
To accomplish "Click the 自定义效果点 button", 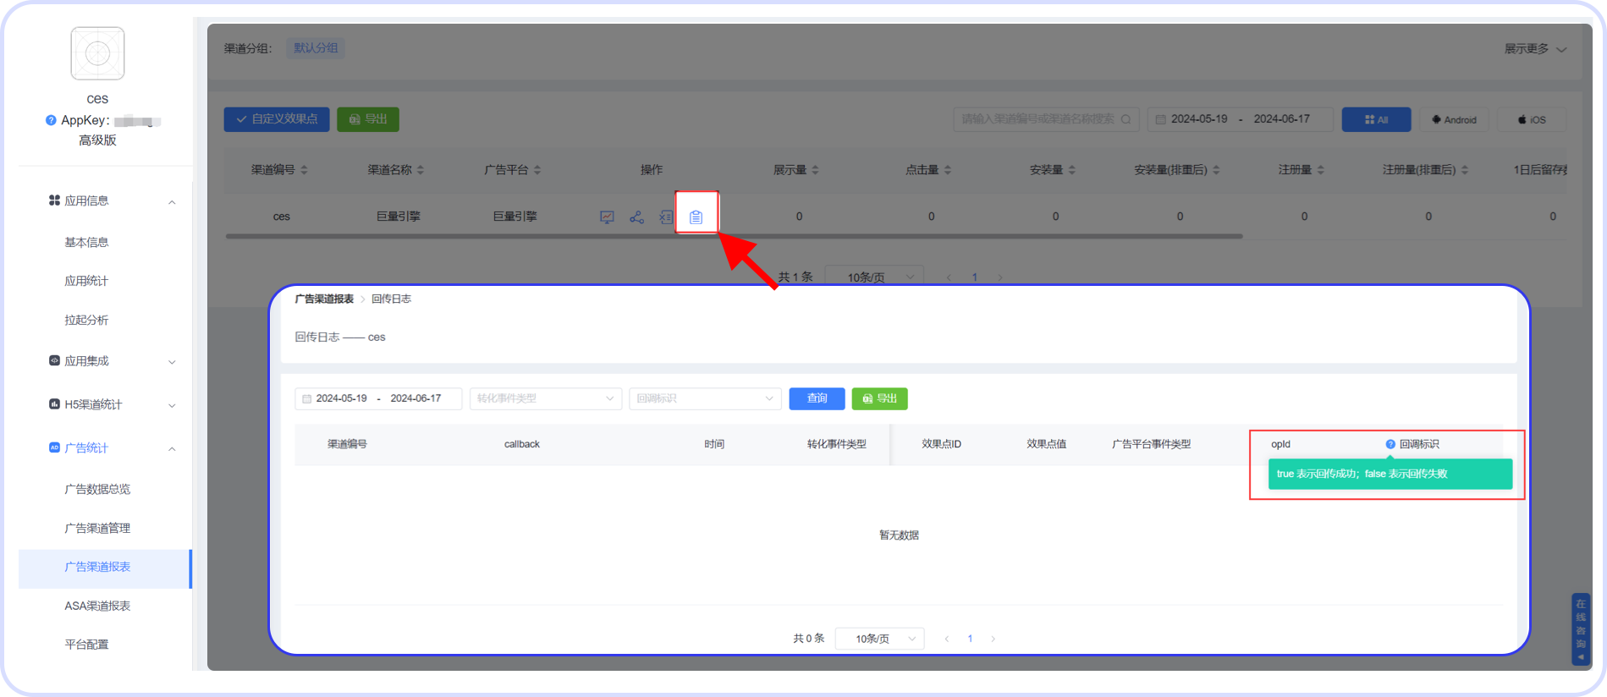I will (x=277, y=119).
